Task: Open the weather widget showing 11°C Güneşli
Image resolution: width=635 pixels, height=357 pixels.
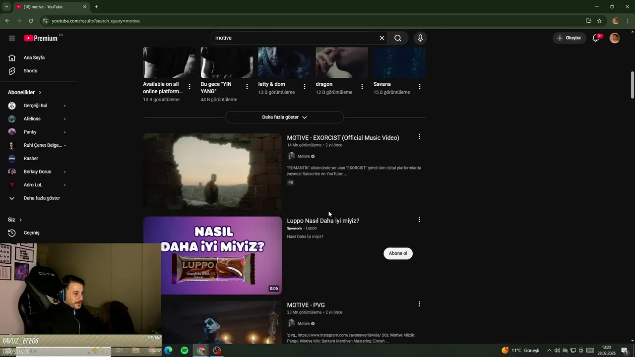Action: coord(520,351)
